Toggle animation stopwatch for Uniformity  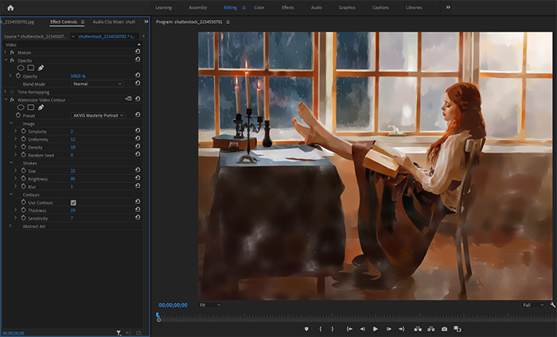(x=23, y=139)
